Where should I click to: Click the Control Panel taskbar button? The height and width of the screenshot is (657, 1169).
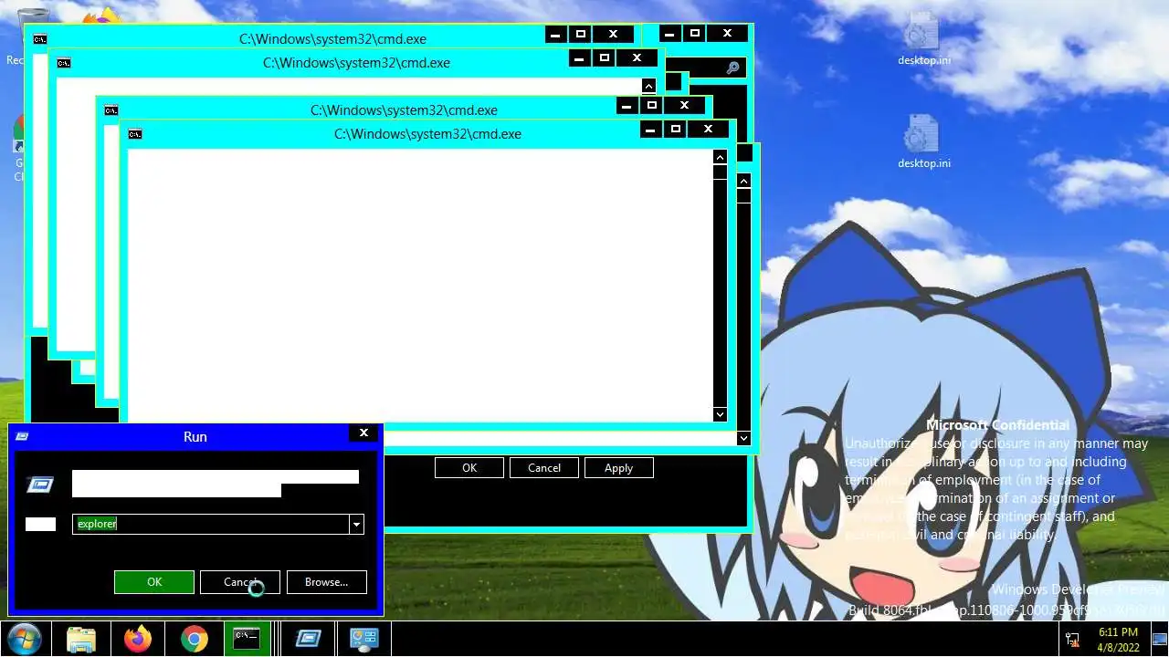click(x=363, y=639)
